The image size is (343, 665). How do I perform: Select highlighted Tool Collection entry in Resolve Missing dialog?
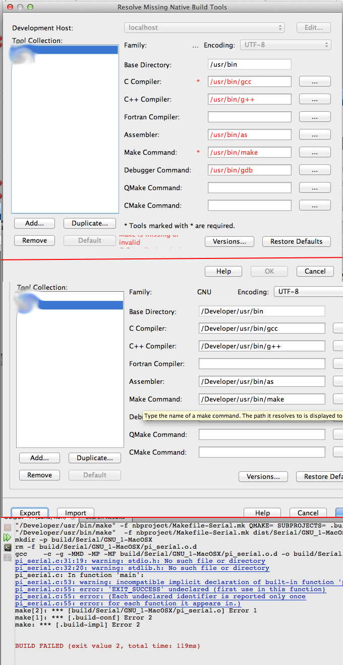65,50
